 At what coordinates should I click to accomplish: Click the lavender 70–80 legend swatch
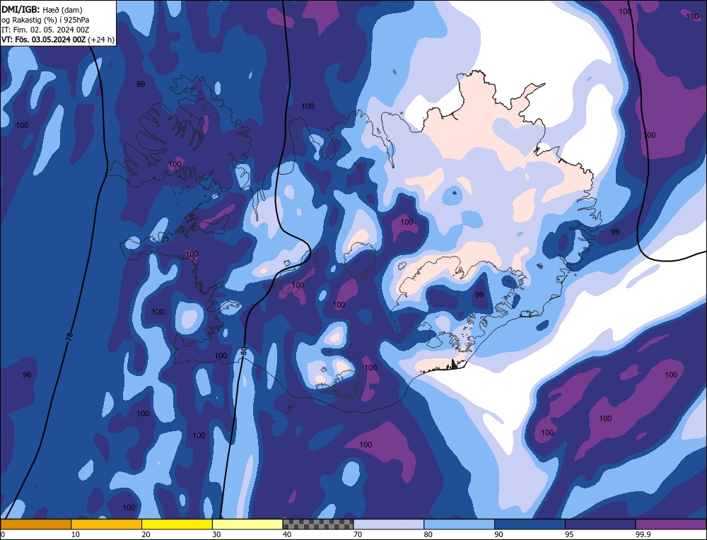tap(389, 524)
